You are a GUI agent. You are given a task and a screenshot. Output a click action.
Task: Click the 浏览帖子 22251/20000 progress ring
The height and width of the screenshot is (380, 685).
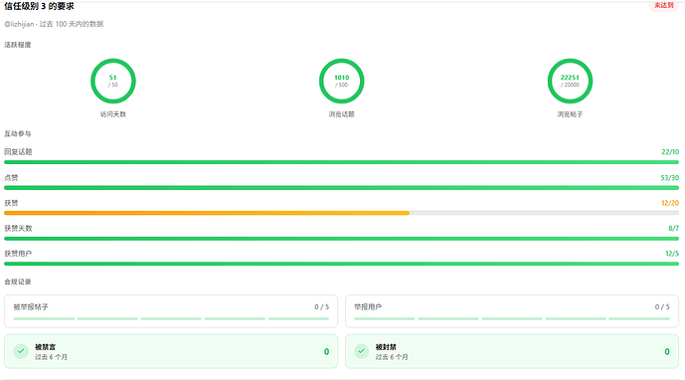pos(570,81)
